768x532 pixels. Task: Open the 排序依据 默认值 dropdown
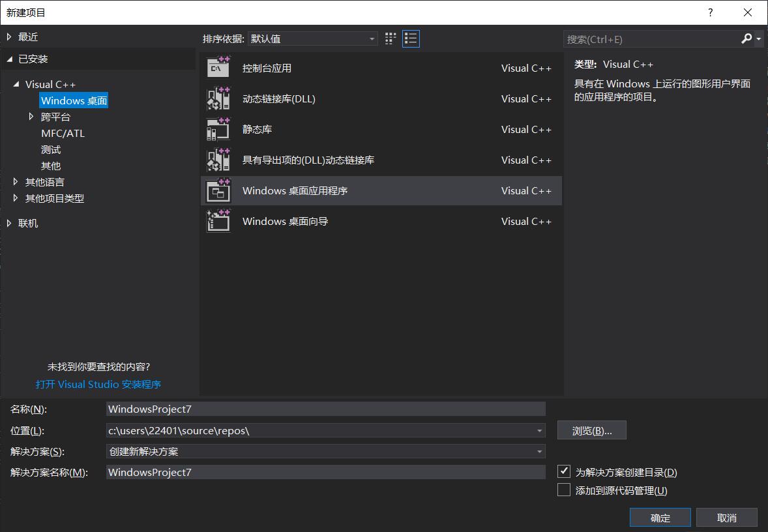tap(313, 38)
